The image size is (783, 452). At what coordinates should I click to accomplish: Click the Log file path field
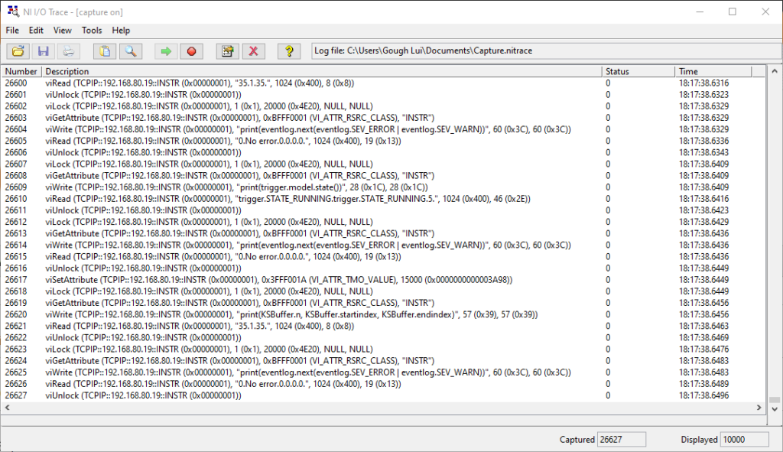click(x=547, y=51)
